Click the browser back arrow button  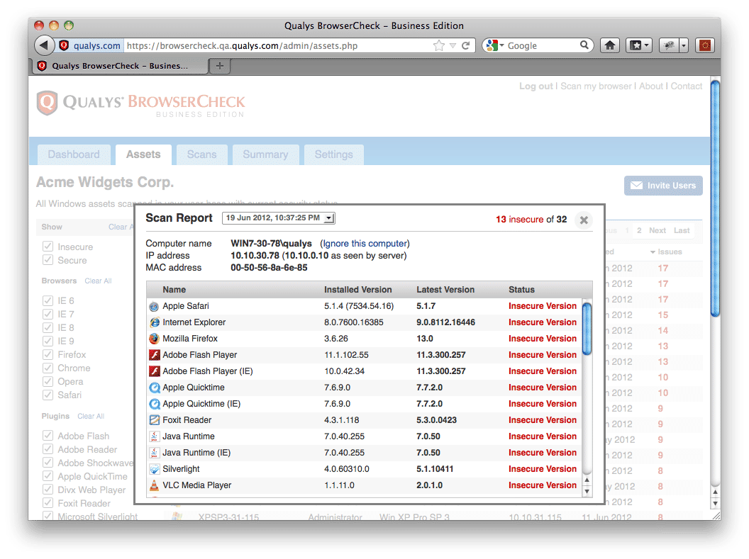[x=44, y=45]
